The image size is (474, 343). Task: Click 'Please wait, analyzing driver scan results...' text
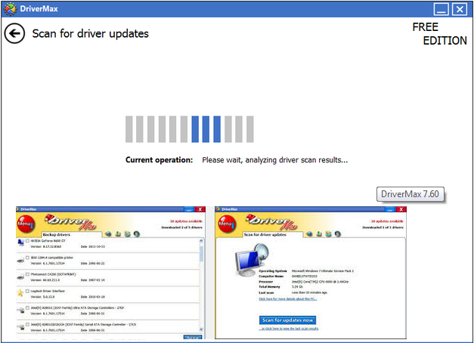click(274, 160)
